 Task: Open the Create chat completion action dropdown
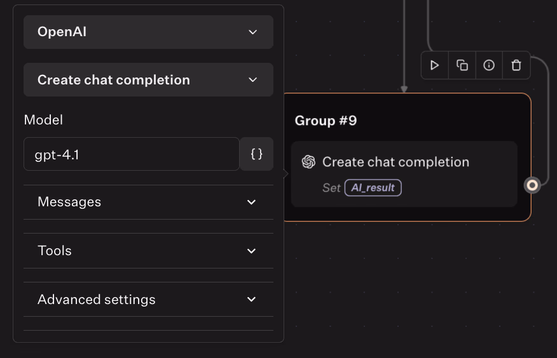(149, 80)
